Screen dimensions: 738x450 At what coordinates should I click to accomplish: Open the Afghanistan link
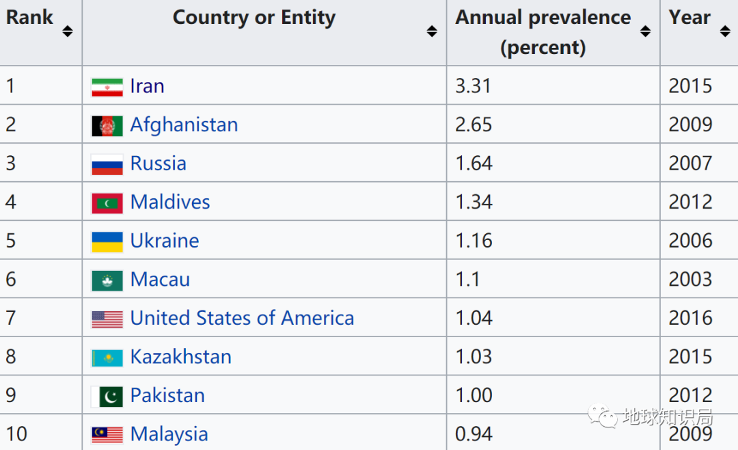click(184, 125)
